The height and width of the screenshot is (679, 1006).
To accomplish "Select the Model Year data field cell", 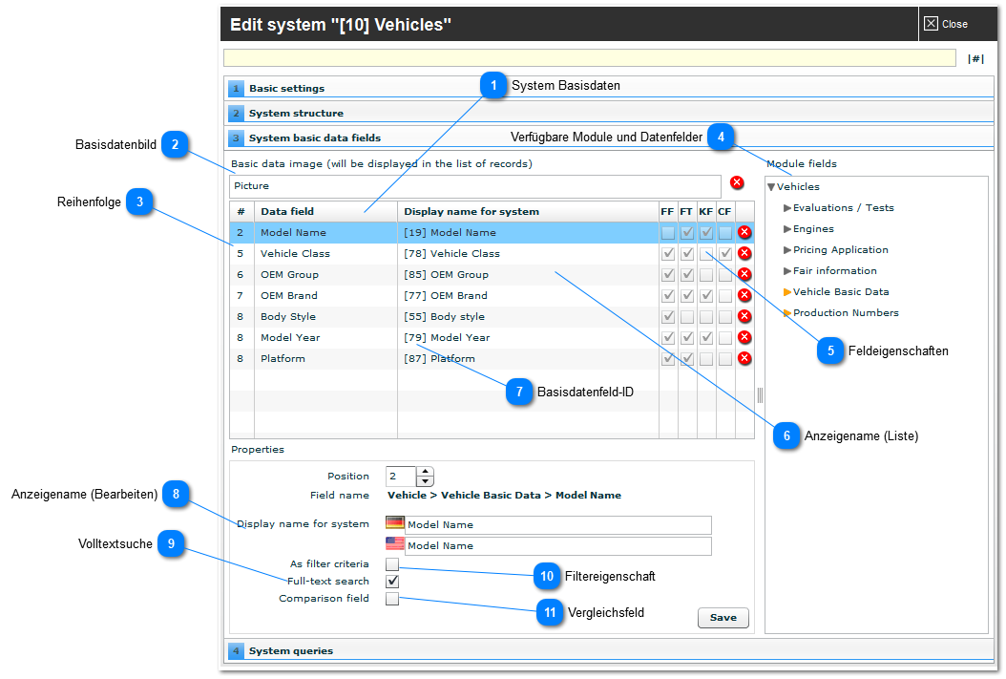I will point(325,337).
